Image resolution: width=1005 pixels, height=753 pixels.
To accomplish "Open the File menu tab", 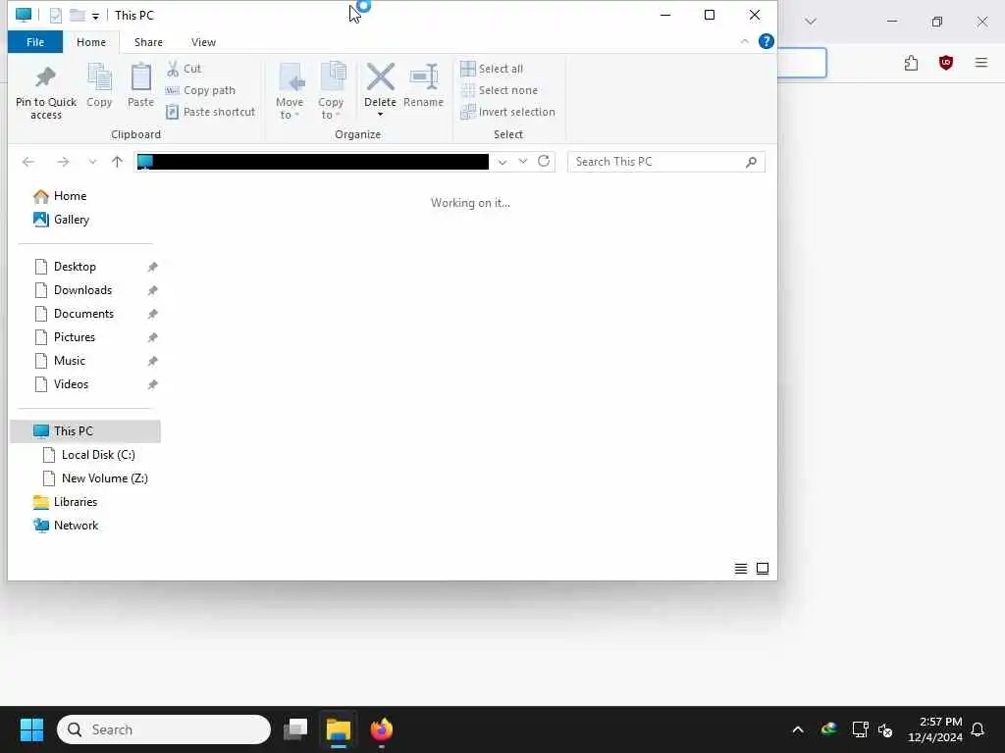I will click(x=35, y=42).
